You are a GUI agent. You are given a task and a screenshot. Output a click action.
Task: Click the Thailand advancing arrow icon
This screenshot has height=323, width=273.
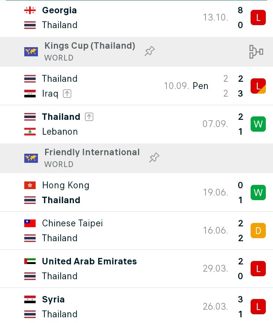[x=89, y=117]
